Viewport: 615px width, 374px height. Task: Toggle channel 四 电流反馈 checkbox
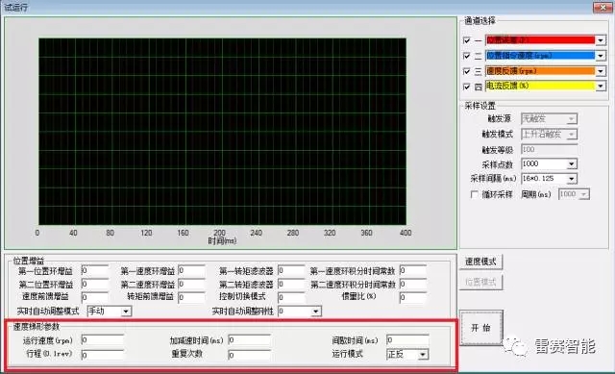(467, 87)
